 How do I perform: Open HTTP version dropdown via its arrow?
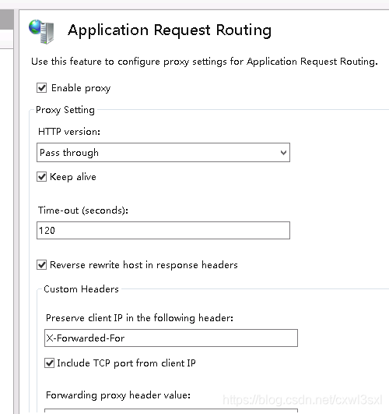[x=283, y=153]
